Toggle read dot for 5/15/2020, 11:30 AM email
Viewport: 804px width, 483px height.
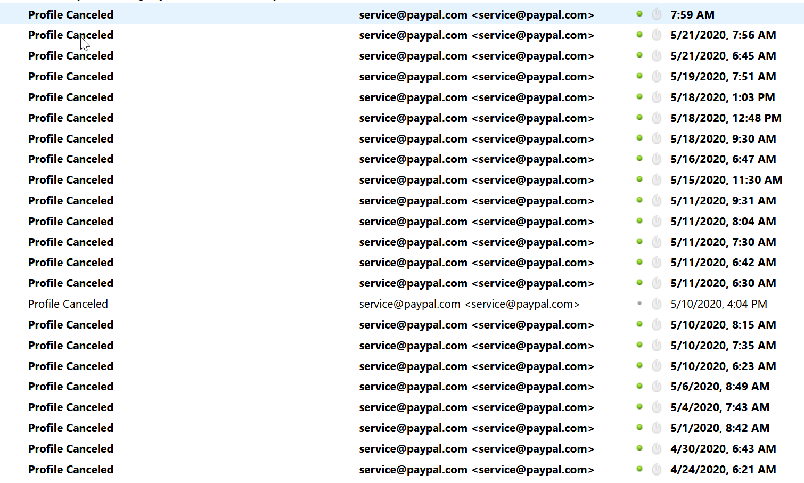click(639, 179)
